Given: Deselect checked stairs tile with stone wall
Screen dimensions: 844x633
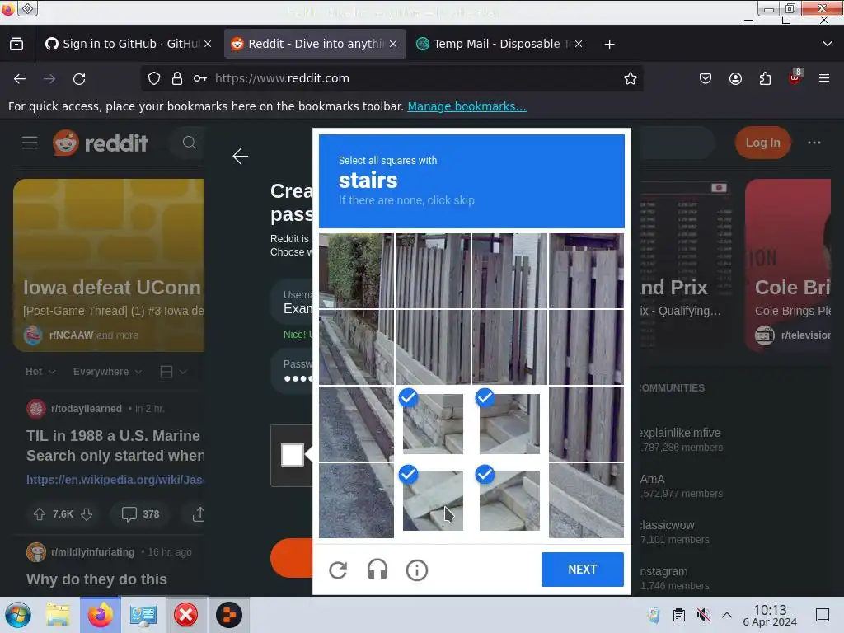Looking at the screenshot, I should click(433, 424).
